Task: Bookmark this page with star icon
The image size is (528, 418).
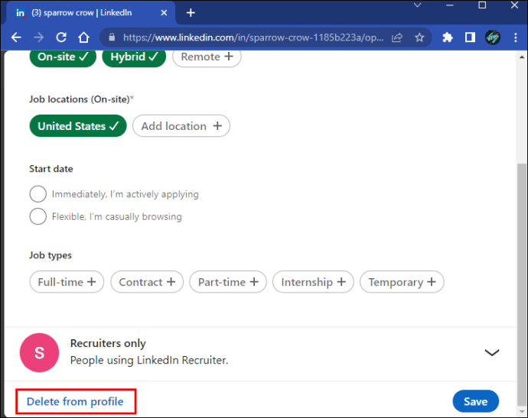Action: tap(419, 37)
